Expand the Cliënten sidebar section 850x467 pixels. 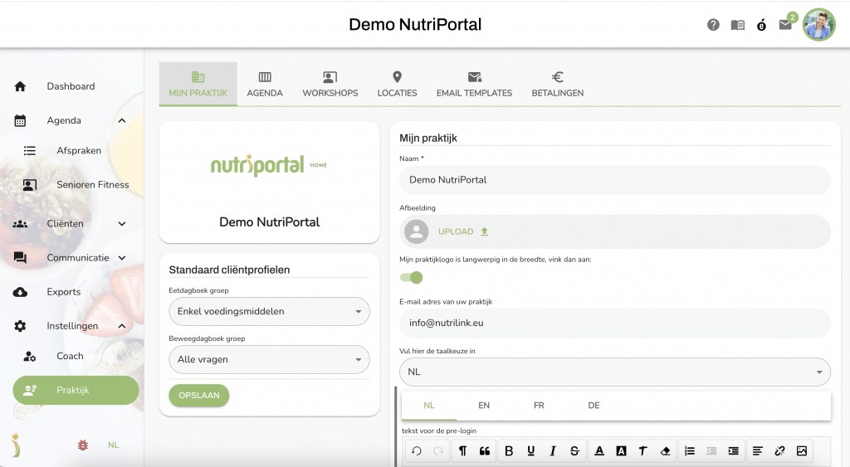click(x=122, y=224)
